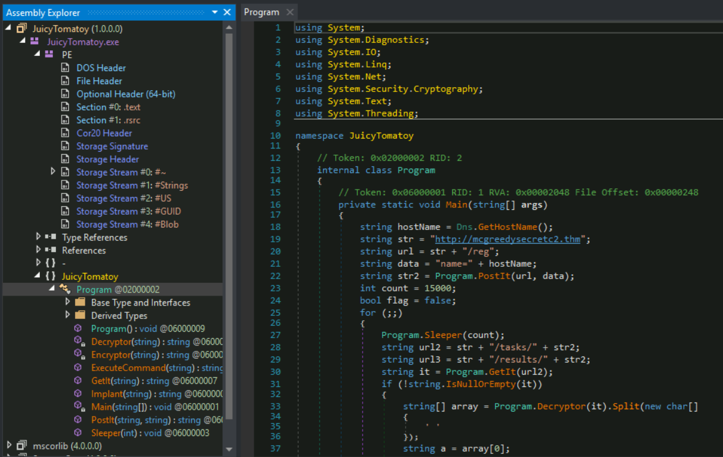Viewport: 723px width, 457px height.
Task: Close the Assembly Explorer panel
Action: pyautogui.click(x=227, y=12)
